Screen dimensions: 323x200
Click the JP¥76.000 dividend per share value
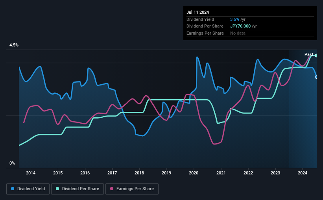pyautogui.click(x=240, y=26)
